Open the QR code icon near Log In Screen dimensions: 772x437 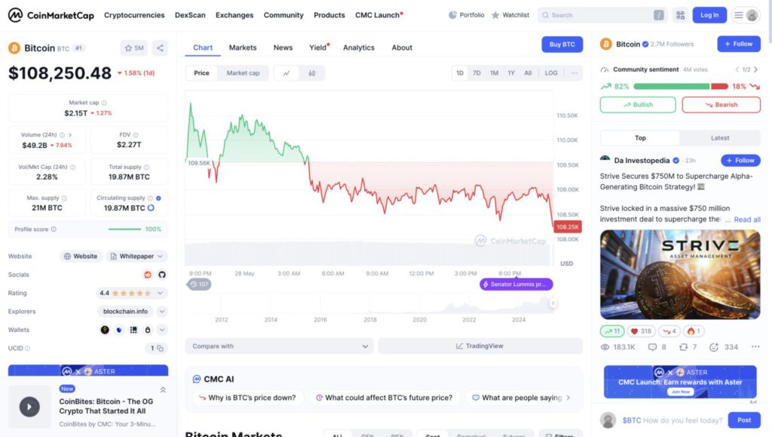[681, 15]
